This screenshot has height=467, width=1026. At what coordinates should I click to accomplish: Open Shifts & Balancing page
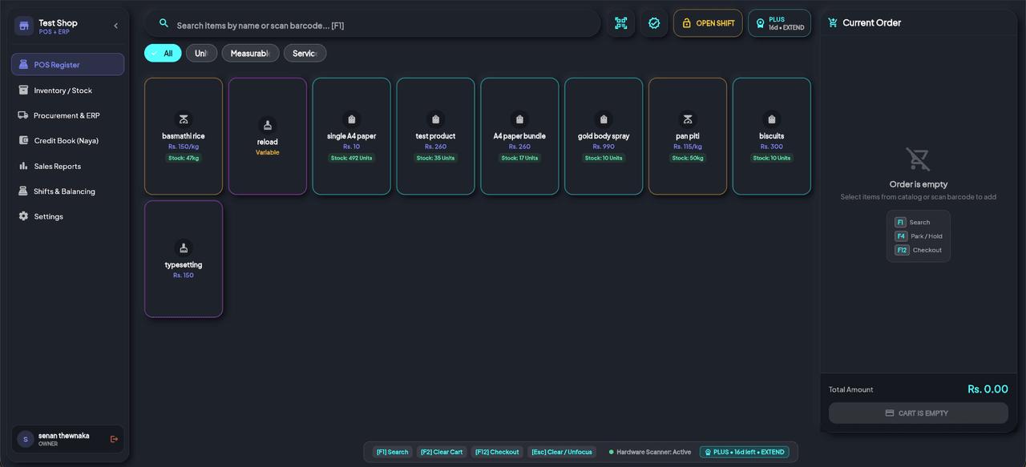(x=67, y=191)
